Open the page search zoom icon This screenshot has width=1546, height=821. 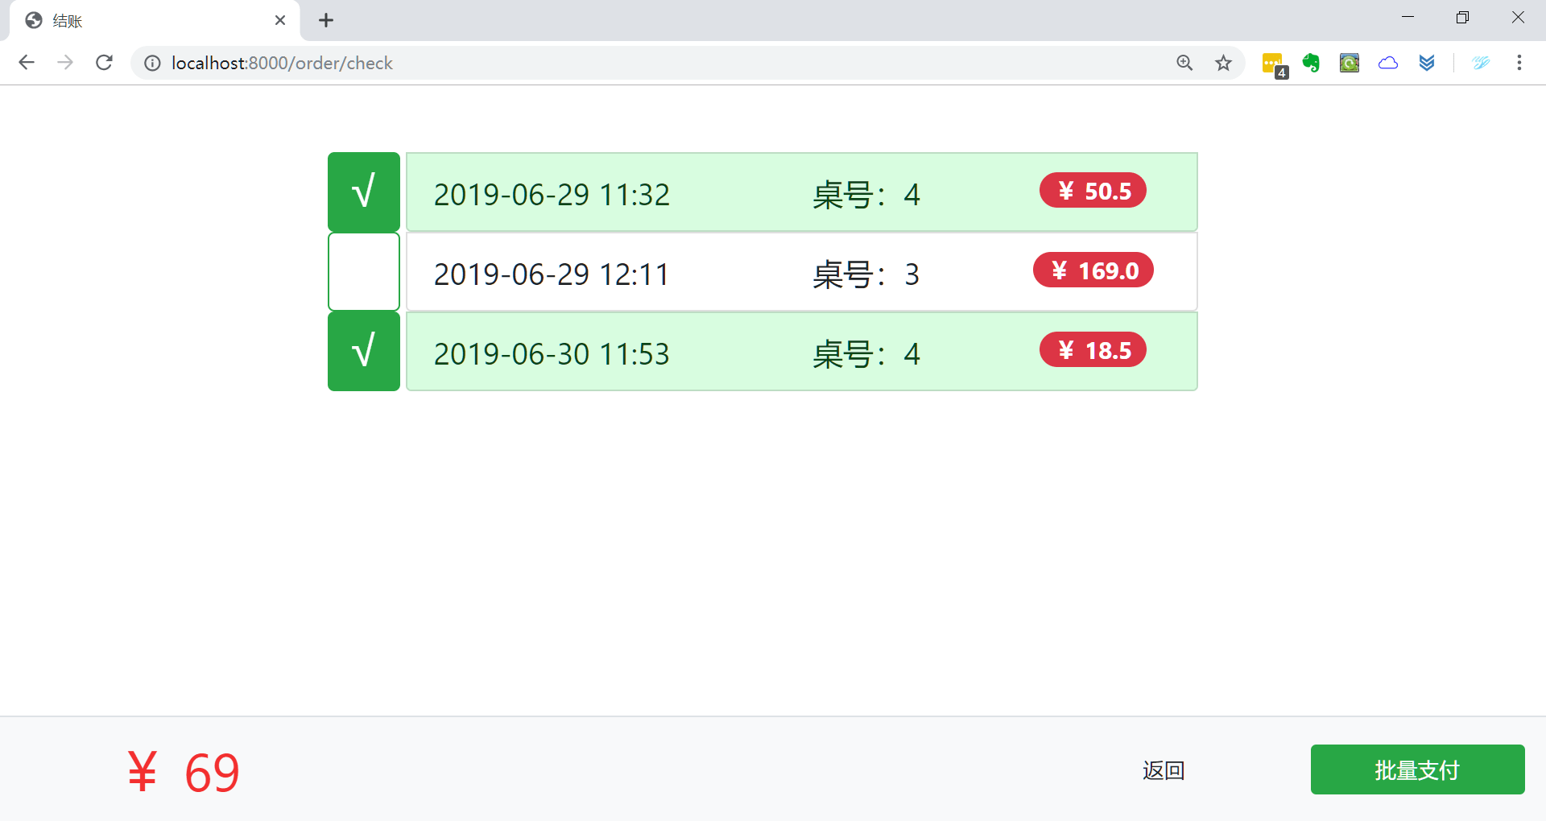coord(1184,63)
